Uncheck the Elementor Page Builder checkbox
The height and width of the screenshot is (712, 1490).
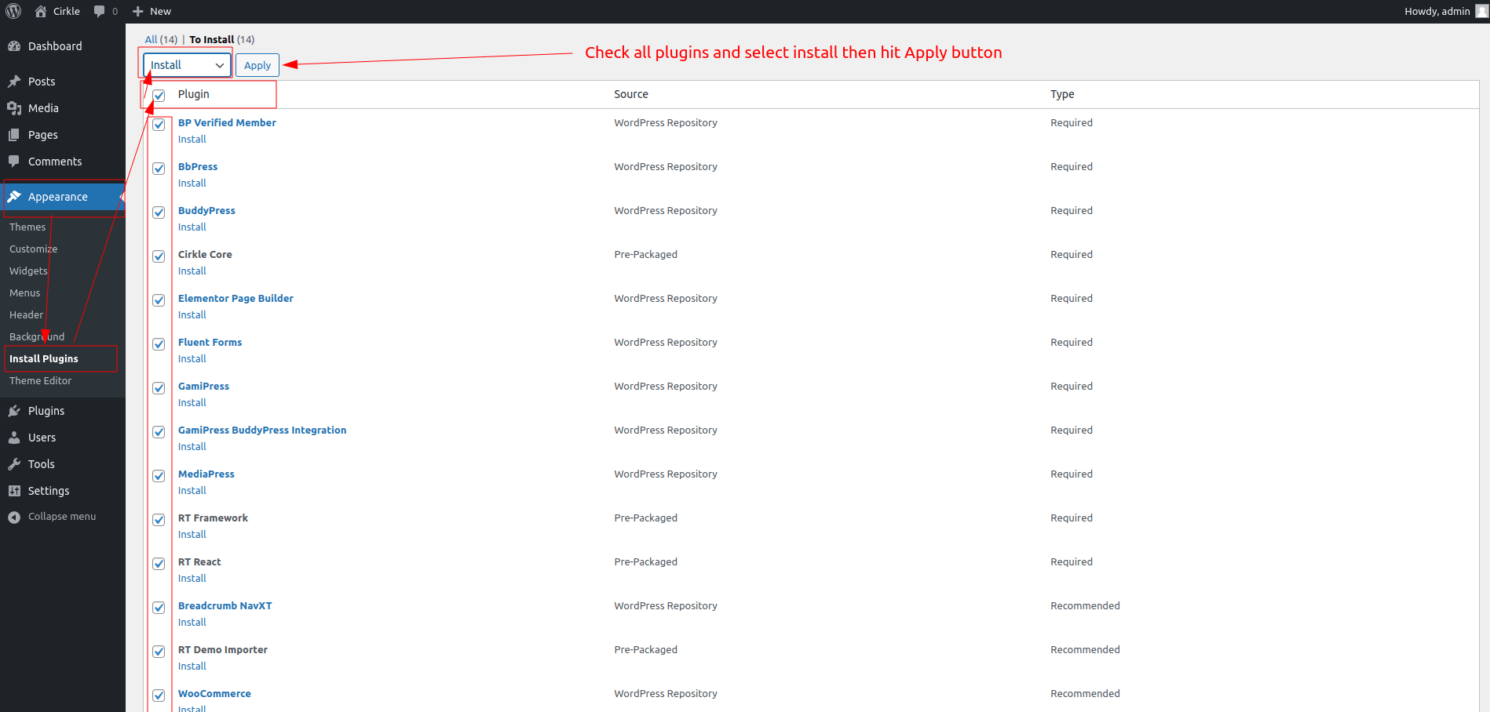pos(159,300)
